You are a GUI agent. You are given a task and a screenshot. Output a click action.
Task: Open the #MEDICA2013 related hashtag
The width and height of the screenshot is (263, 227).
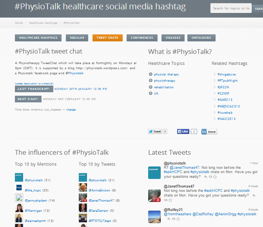pyautogui.click(x=229, y=106)
